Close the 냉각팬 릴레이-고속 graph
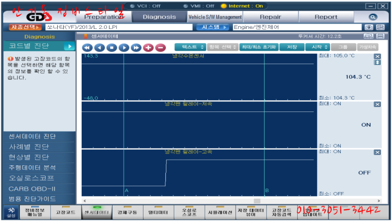This screenshot has height=221, width=392. coord(377,152)
